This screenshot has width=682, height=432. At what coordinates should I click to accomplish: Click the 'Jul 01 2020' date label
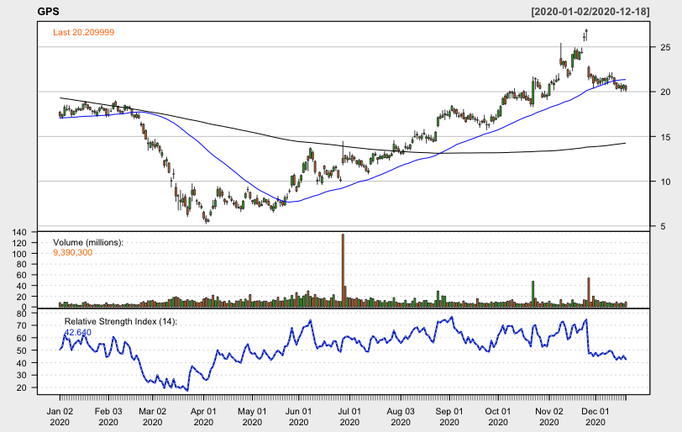[x=349, y=416]
